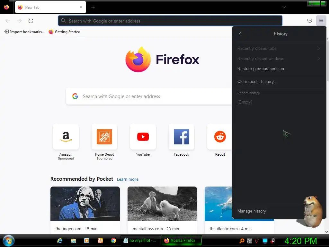Close the New Tab tab

click(81, 7)
